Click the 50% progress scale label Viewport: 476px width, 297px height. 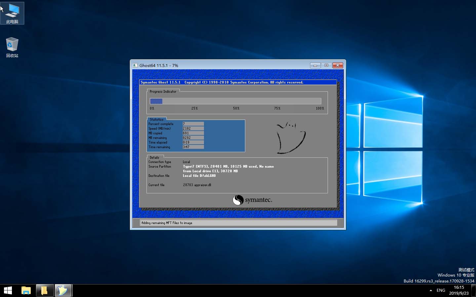point(236,108)
